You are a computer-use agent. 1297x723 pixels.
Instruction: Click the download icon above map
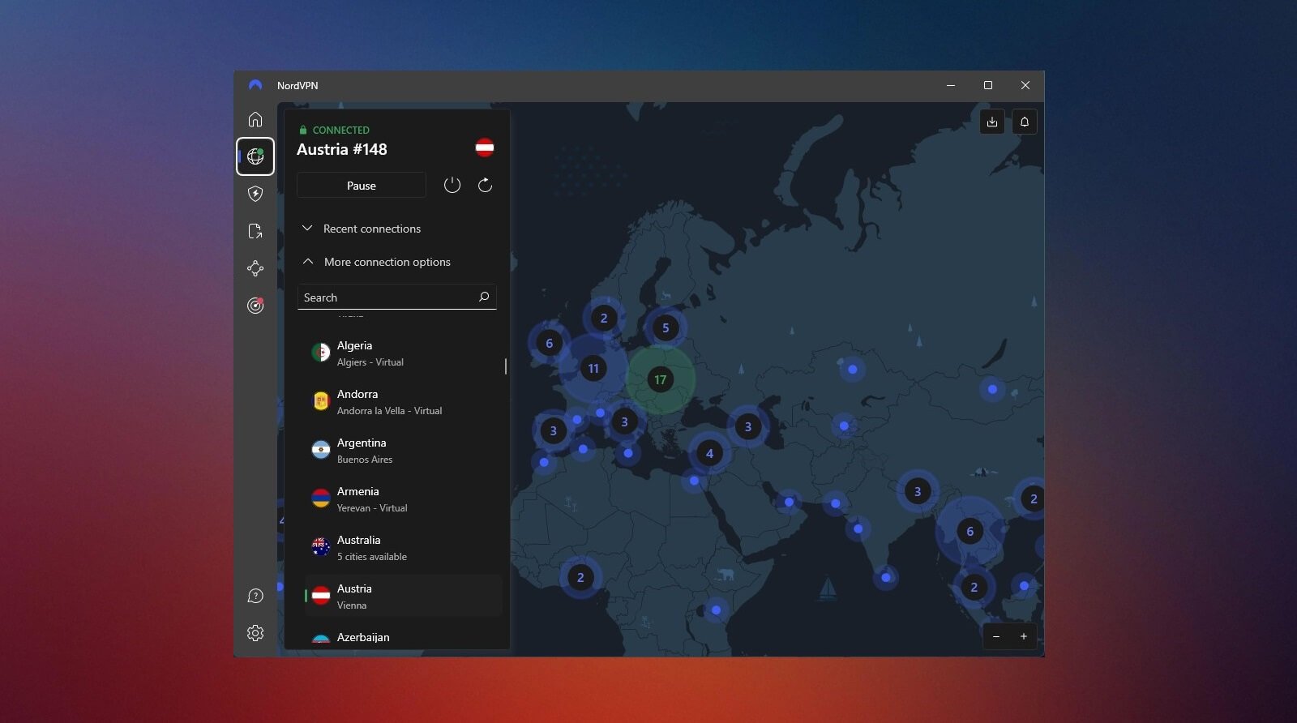(x=992, y=122)
